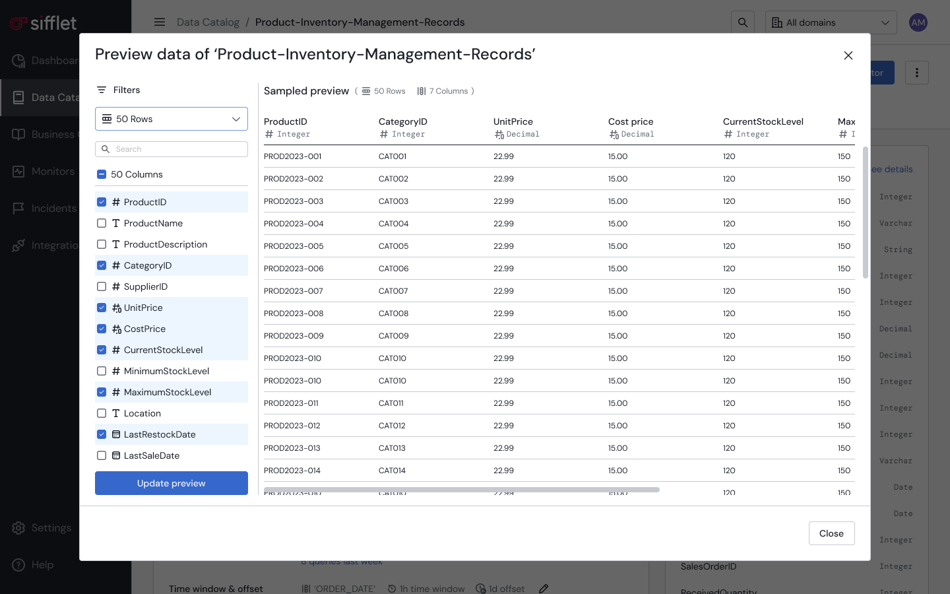Expand the 50 Rows dropdown

tap(172, 119)
